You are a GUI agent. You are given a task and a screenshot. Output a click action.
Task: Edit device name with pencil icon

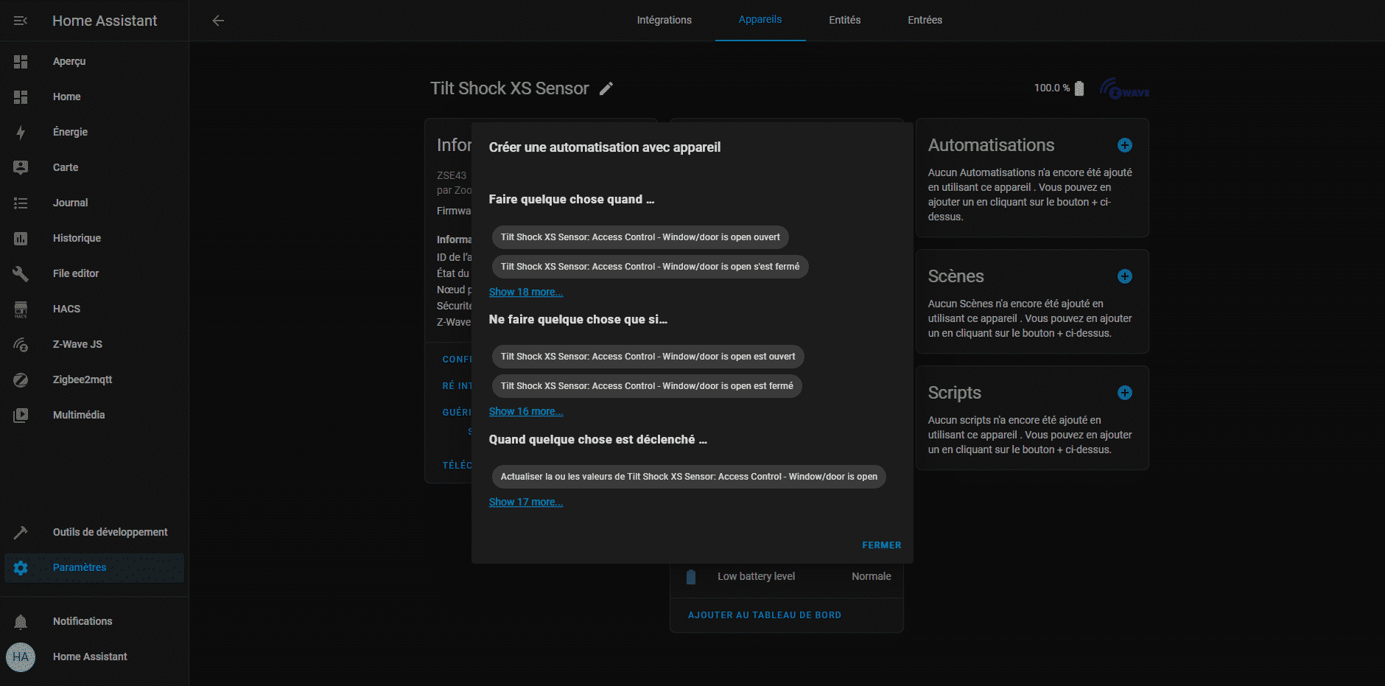pyautogui.click(x=606, y=89)
